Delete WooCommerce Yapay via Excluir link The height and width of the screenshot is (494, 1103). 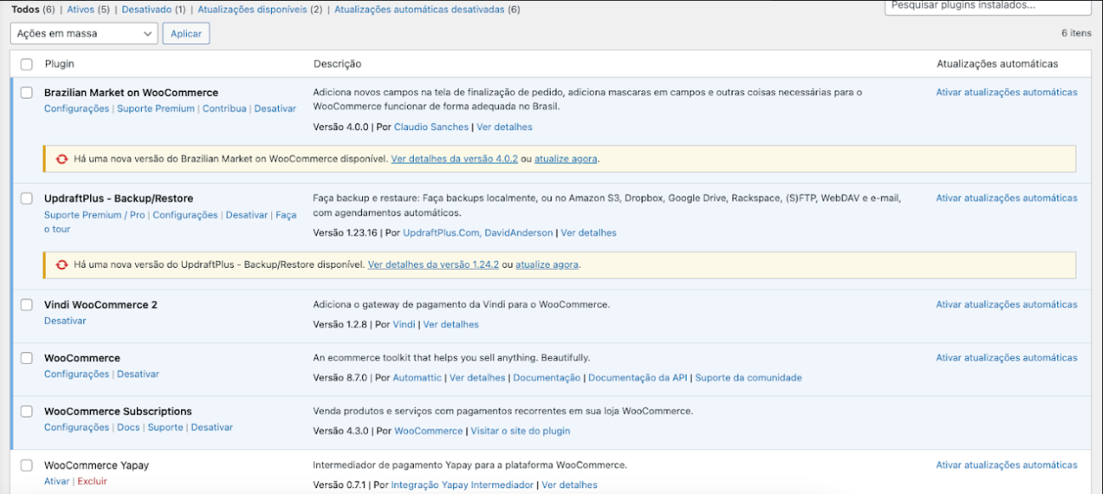pos(92,481)
